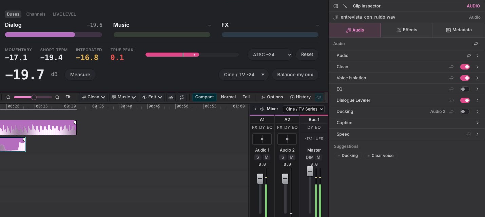Select the Audio inspector tab
This screenshot has width=485, height=217.
click(355, 30)
